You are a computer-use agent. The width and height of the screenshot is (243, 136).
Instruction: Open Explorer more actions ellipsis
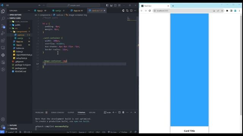(x=29, y=11)
